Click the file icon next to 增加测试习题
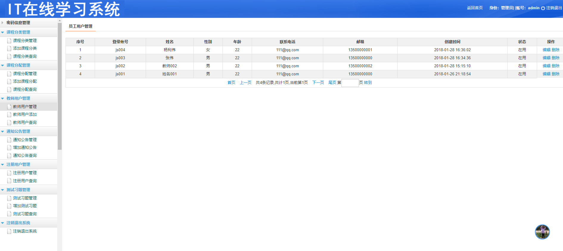The image size is (563, 251). pyautogui.click(x=9, y=206)
